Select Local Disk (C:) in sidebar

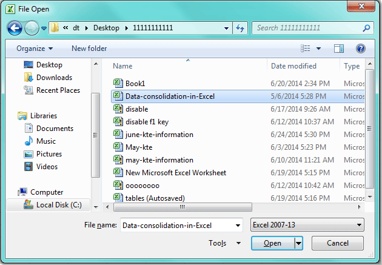pyautogui.click(x=59, y=205)
